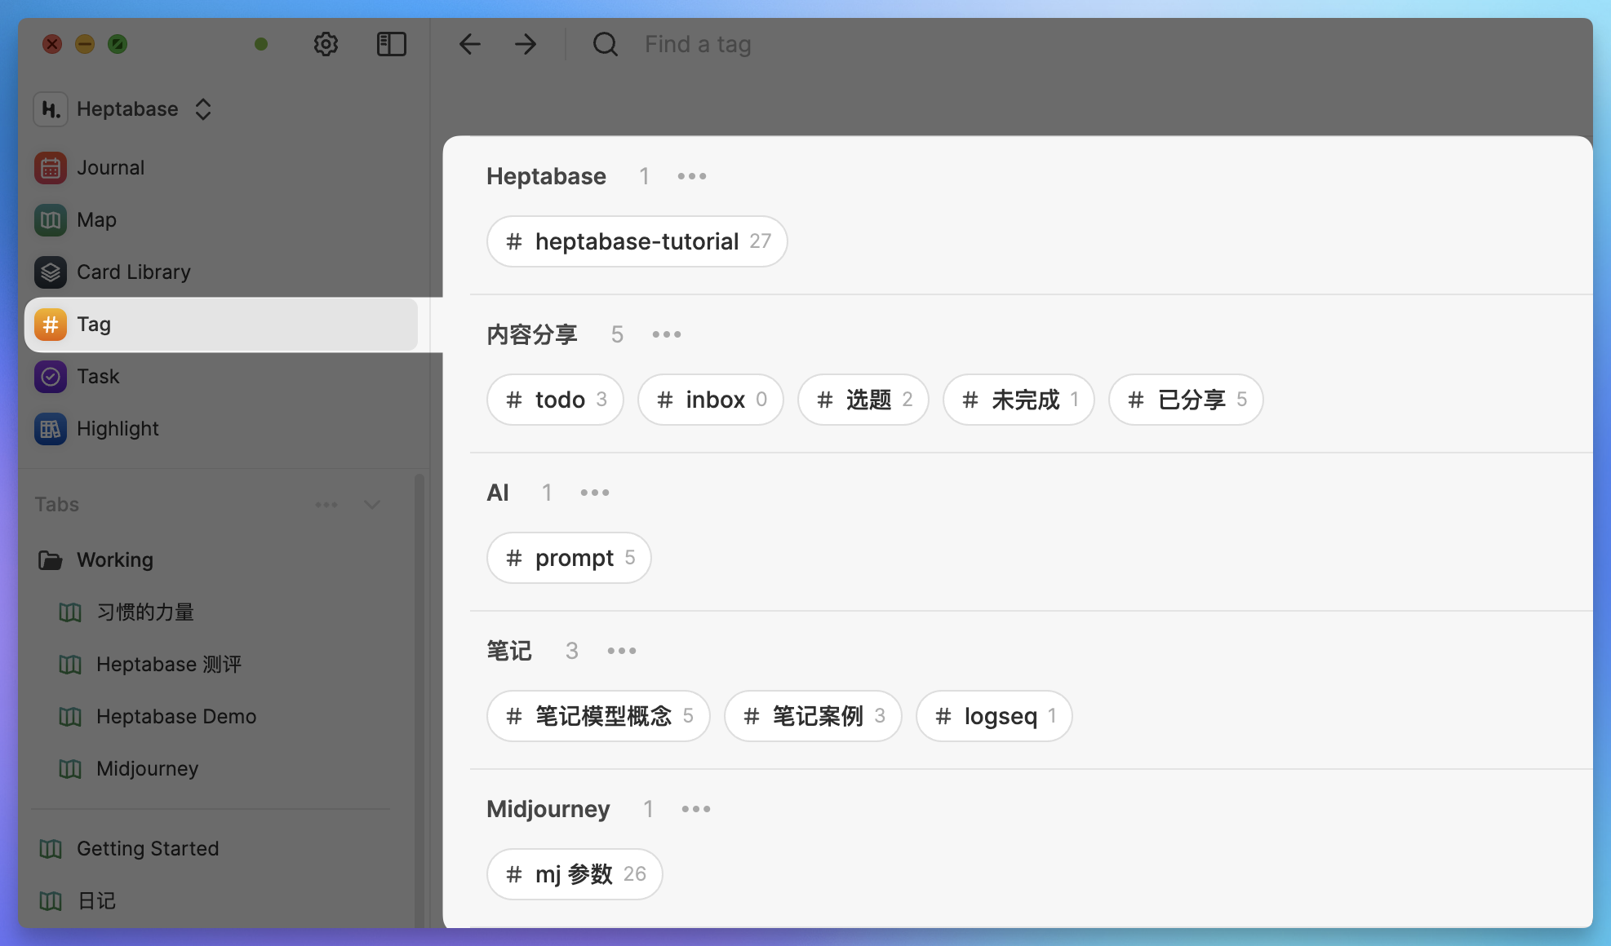The image size is (1611, 946).
Task: Open the todo tag
Action: coord(555,400)
